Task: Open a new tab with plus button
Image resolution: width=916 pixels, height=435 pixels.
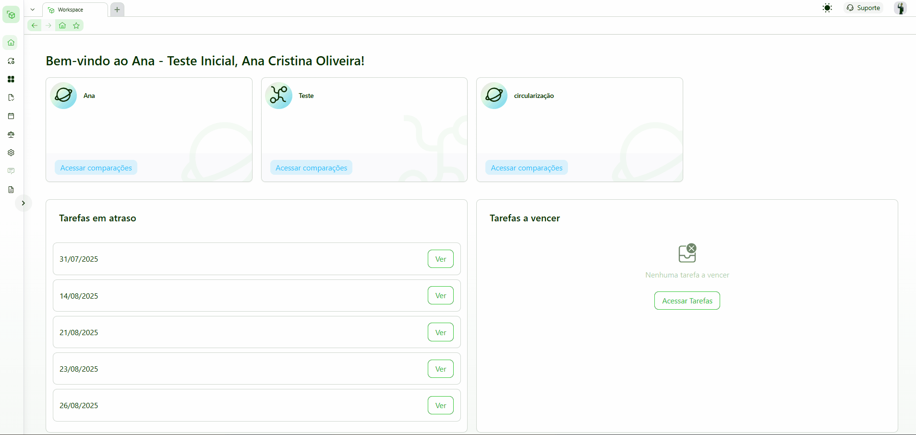Action: (x=117, y=10)
